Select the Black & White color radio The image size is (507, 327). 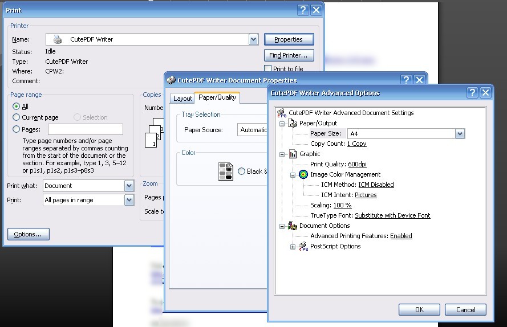pyautogui.click(x=242, y=171)
